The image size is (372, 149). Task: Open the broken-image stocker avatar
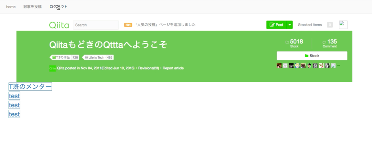(333, 66)
